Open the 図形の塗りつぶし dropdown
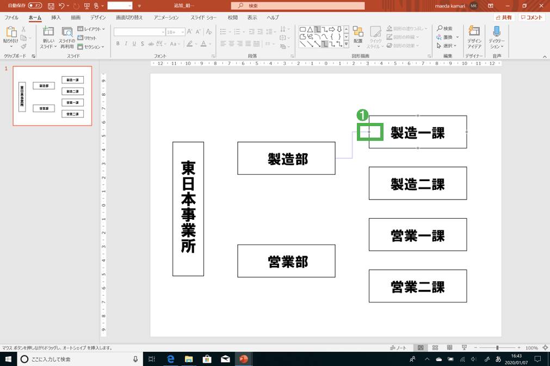Screen dimensions: 550x366 (407, 28)
